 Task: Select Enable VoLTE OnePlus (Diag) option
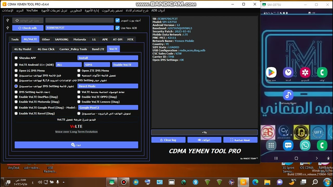pyautogui.click(x=16, y=97)
